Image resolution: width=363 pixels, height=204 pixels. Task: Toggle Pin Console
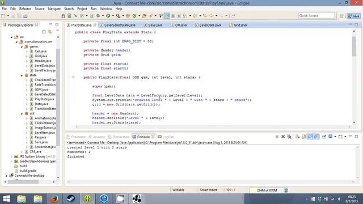click(x=324, y=137)
